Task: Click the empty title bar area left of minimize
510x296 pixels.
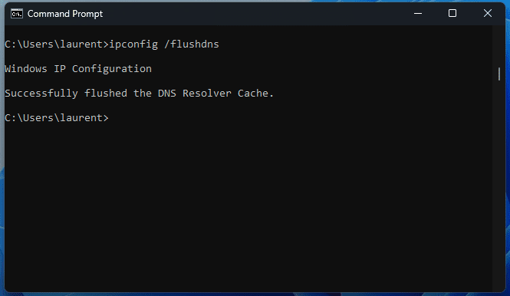Action: [x=252, y=14]
